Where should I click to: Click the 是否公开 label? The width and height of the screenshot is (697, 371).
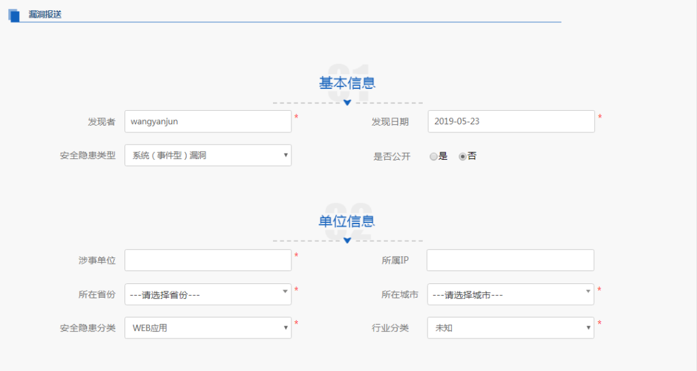tap(391, 157)
